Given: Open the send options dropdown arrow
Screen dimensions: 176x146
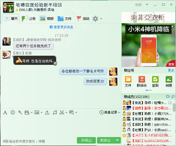Looking at the screenshot, I should coord(118,140).
